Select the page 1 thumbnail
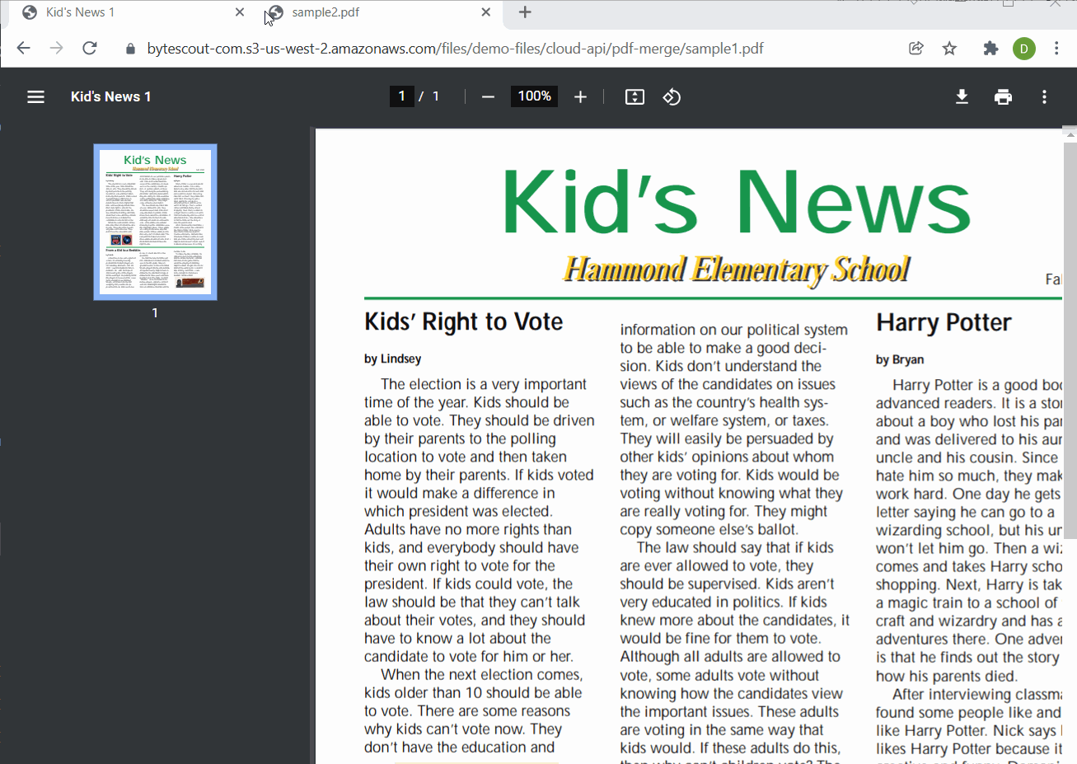Screen dimensions: 1077x764 [155, 222]
